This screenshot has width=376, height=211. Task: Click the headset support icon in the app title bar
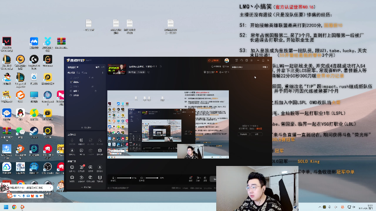242,60
